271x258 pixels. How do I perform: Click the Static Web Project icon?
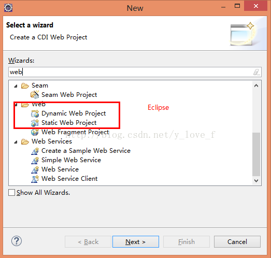pos(35,123)
